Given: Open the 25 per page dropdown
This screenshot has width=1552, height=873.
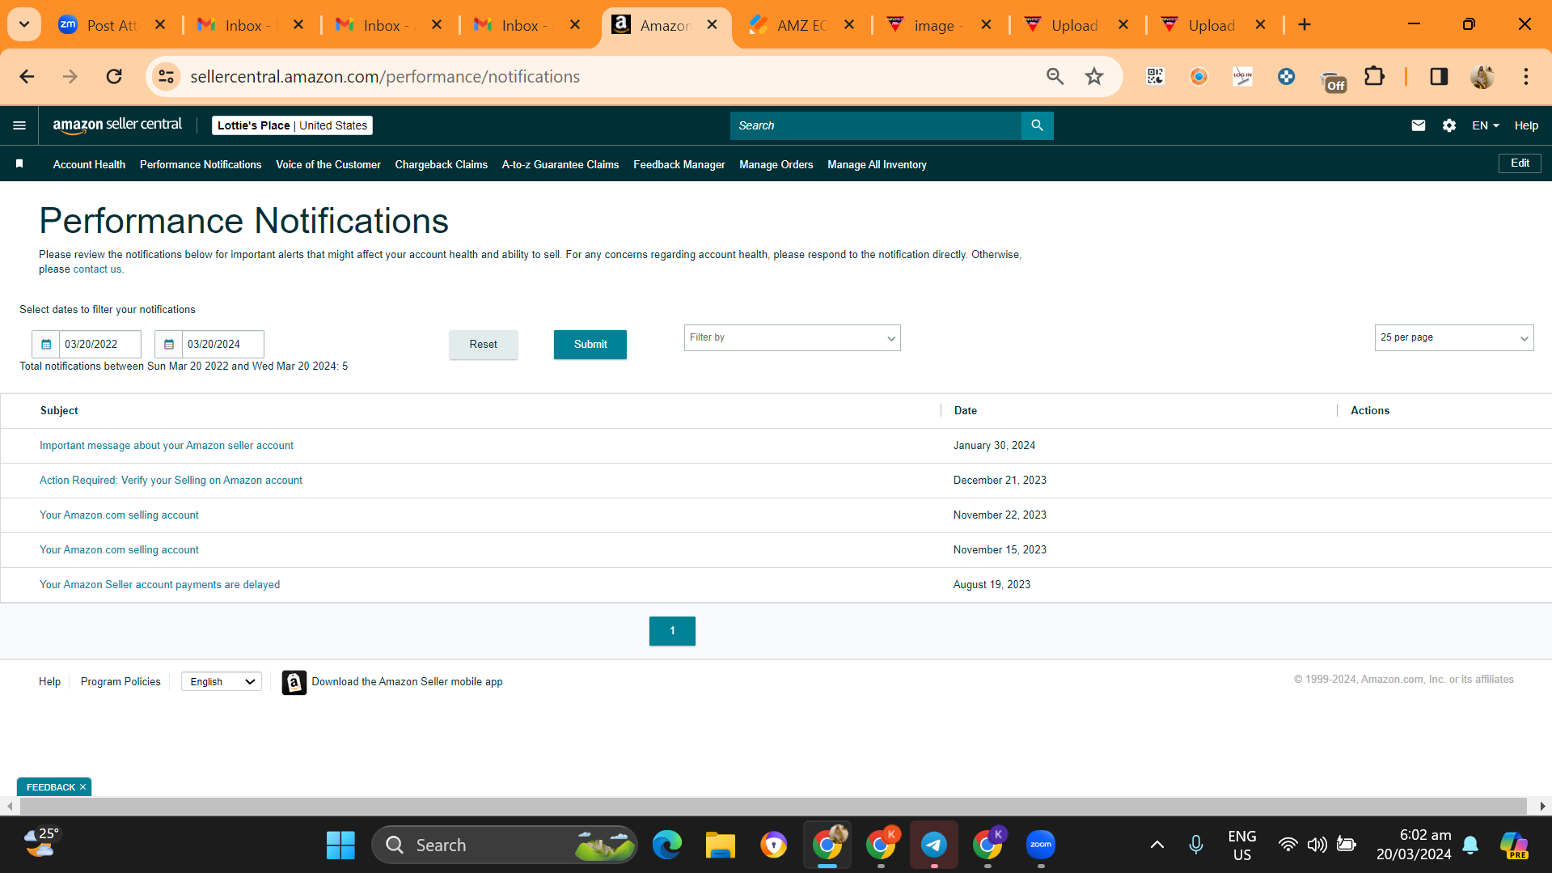Looking at the screenshot, I should 1453,337.
